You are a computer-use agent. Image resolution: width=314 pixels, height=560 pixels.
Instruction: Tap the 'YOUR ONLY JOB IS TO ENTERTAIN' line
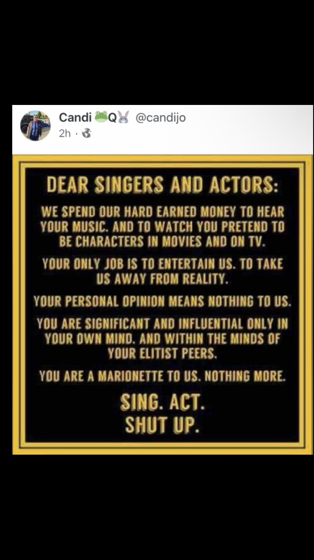pyautogui.click(x=162, y=264)
